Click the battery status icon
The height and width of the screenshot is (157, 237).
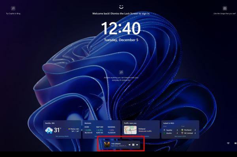pos(235,143)
